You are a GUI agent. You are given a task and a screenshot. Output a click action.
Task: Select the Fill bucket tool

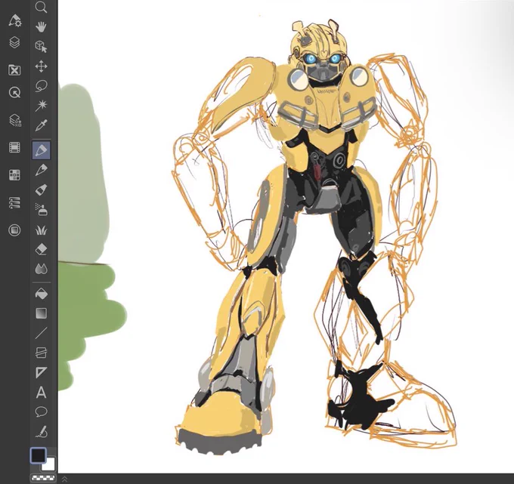coord(41,294)
